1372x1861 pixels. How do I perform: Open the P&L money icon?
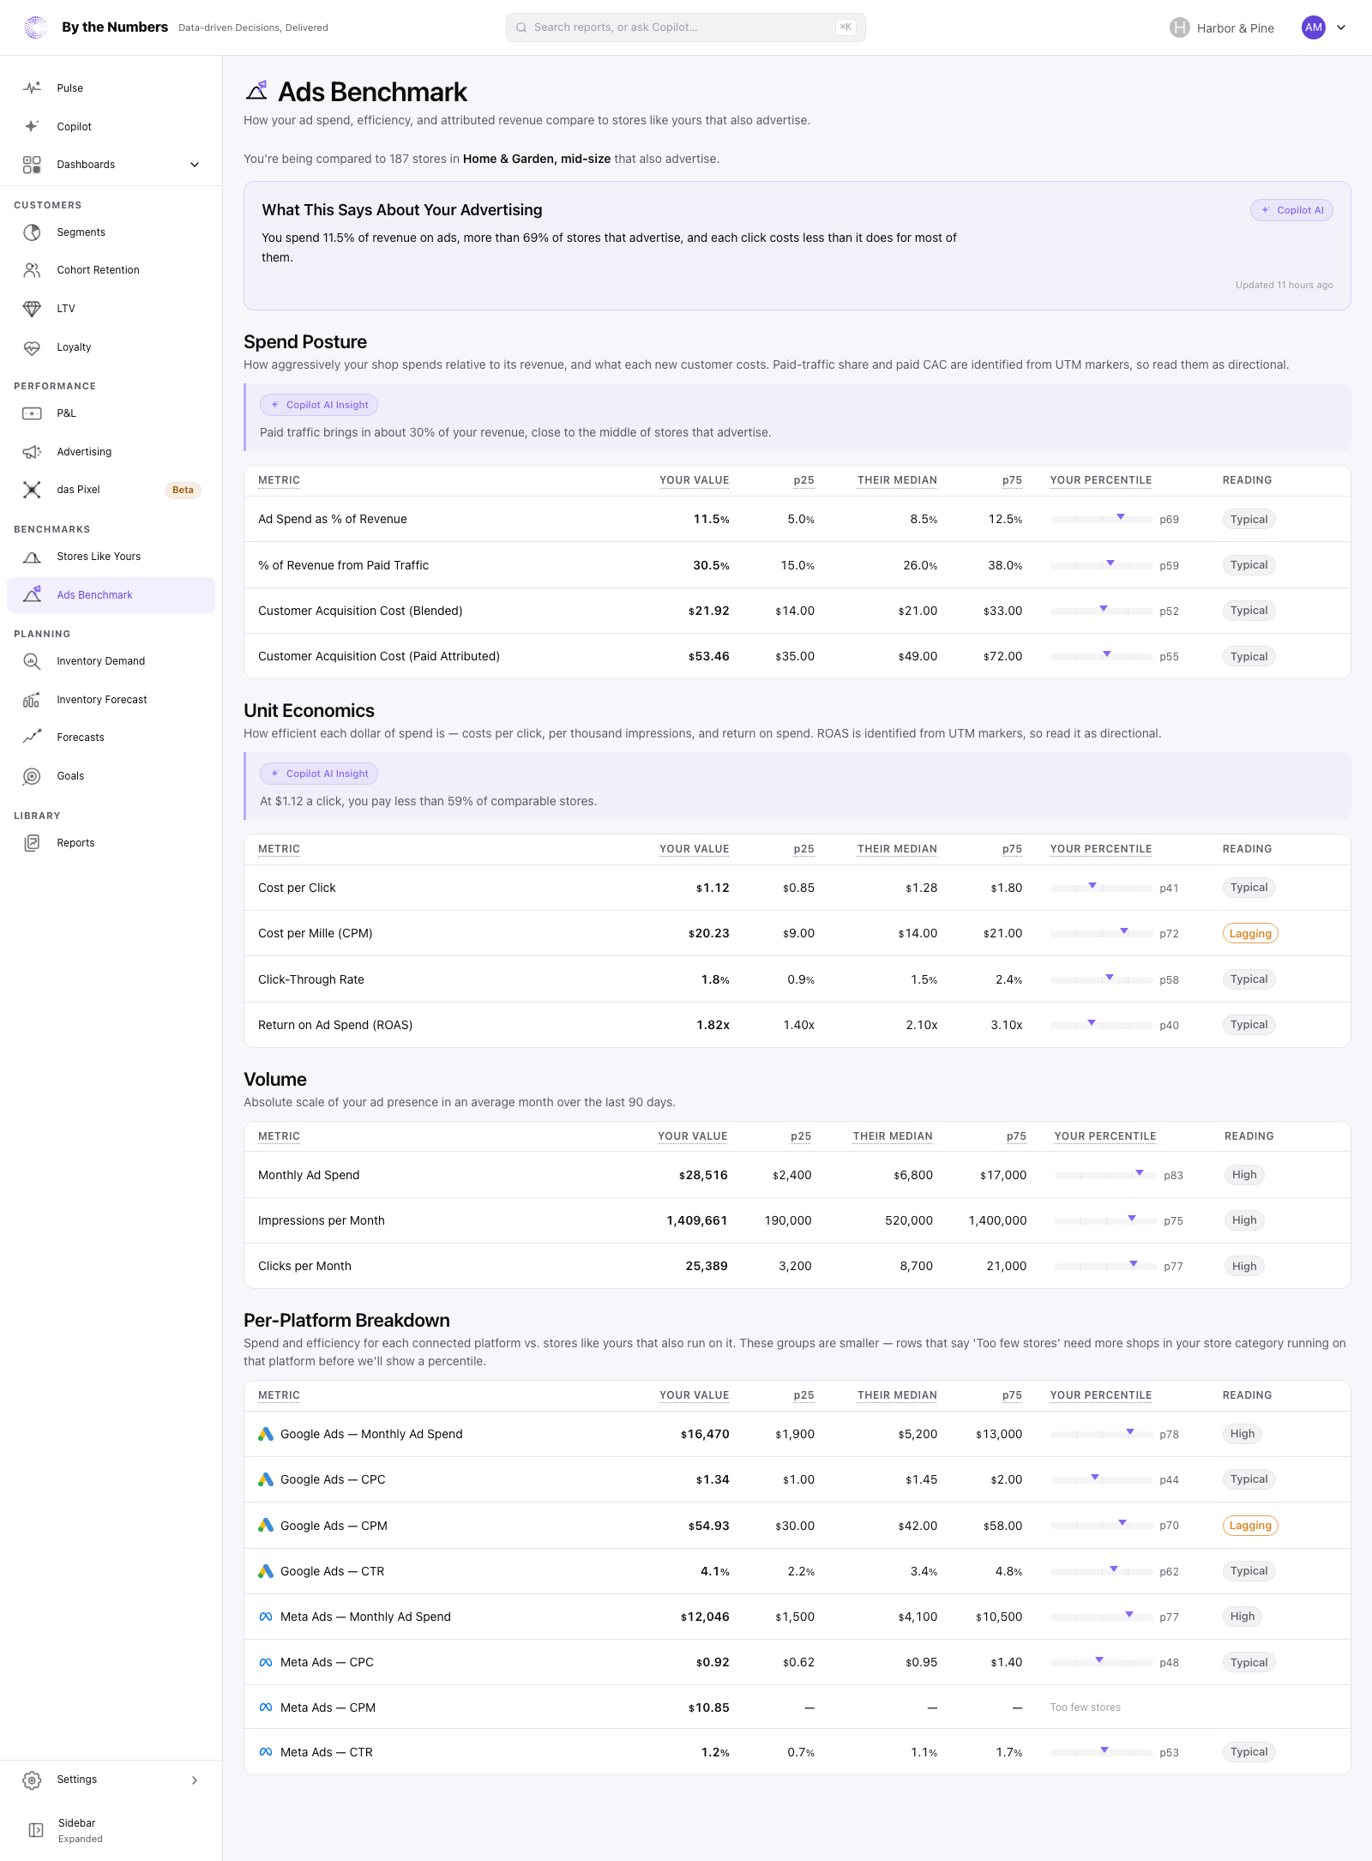(32, 413)
